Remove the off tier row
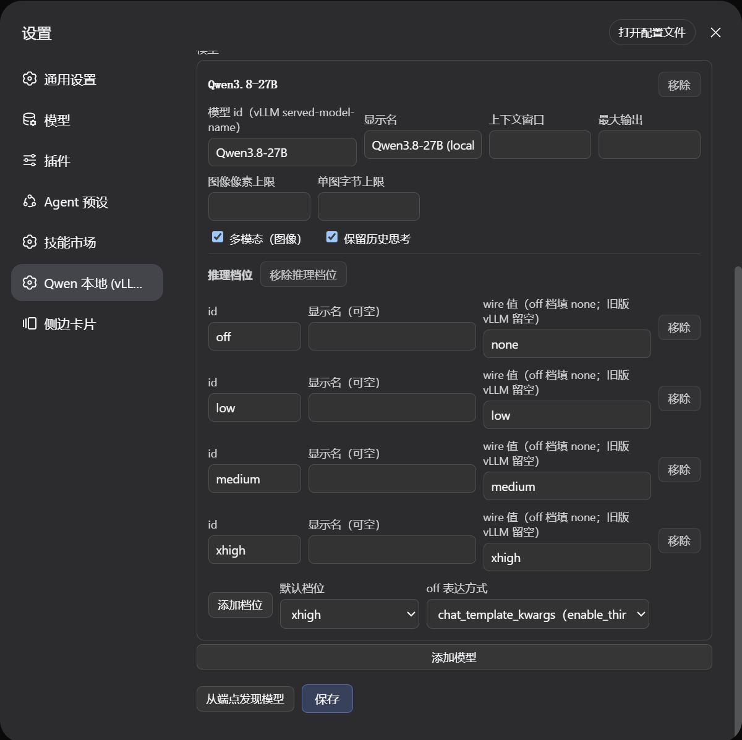This screenshot has height=740, width=742. coord(679,328)
